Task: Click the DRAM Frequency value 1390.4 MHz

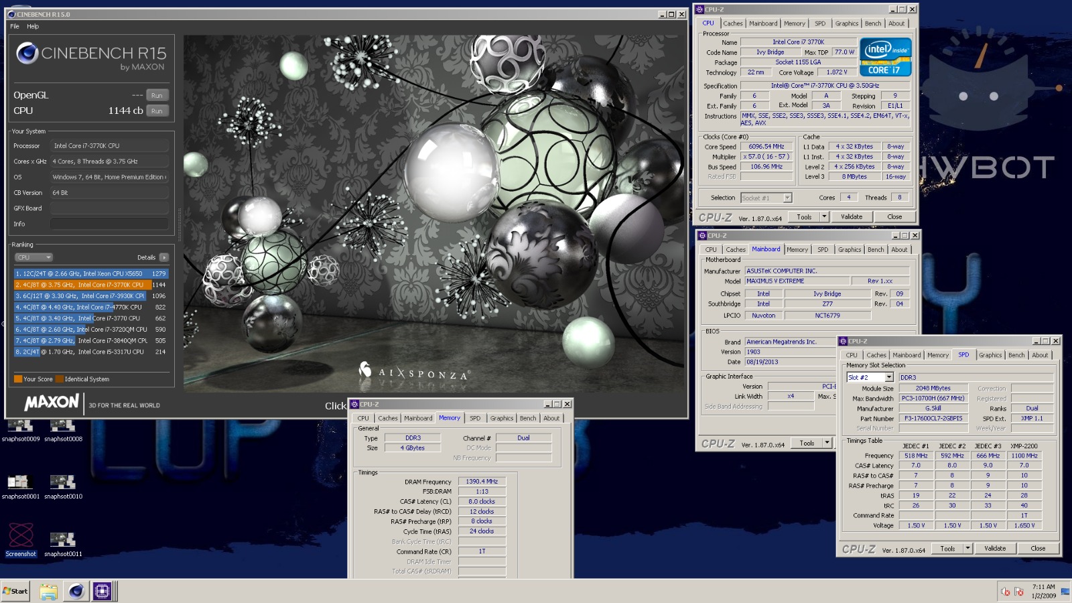Action: [x=482, y=481]
